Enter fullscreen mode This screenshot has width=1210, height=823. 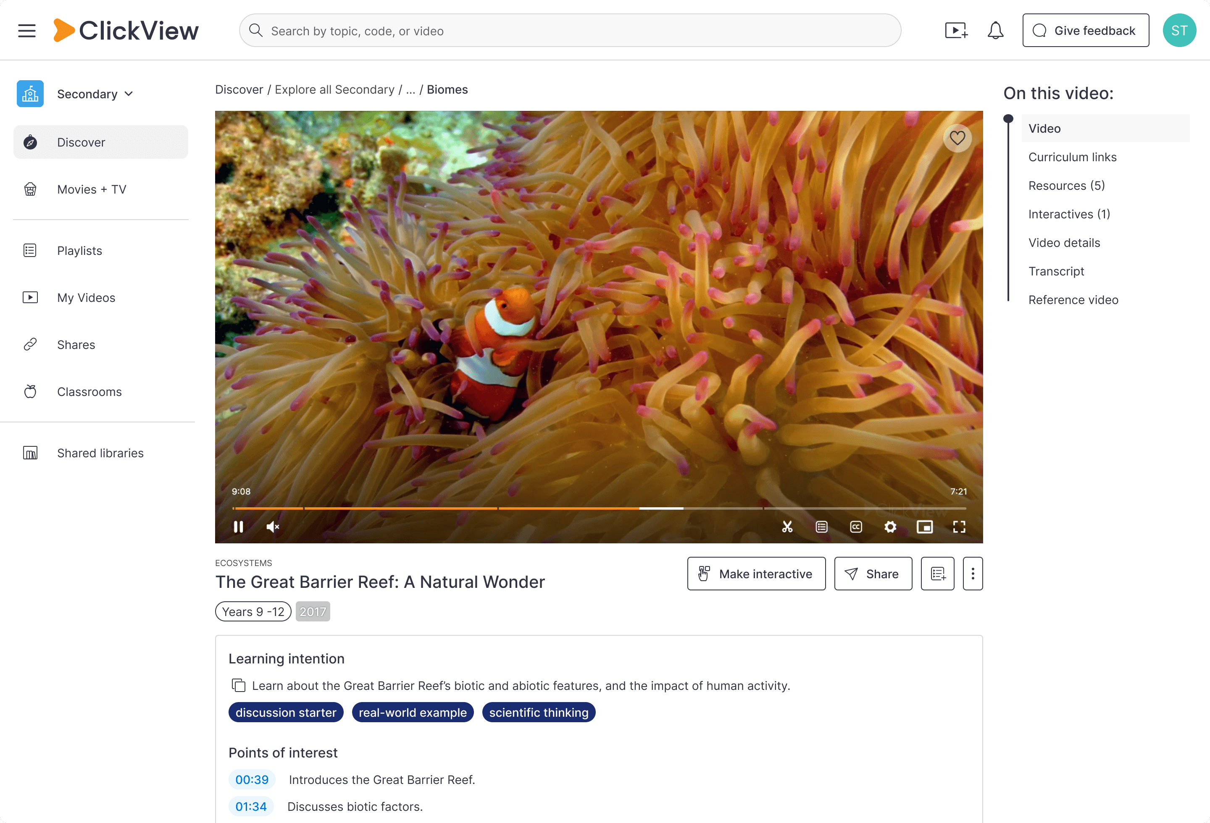point(959,527)
